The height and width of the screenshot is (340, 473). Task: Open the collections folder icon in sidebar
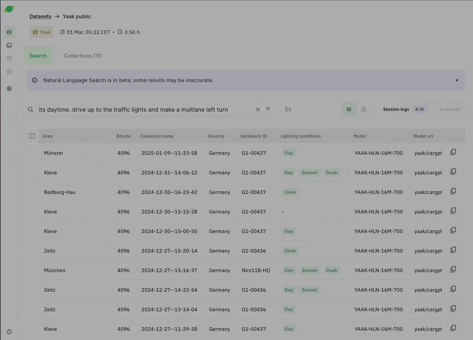(9, 45)
